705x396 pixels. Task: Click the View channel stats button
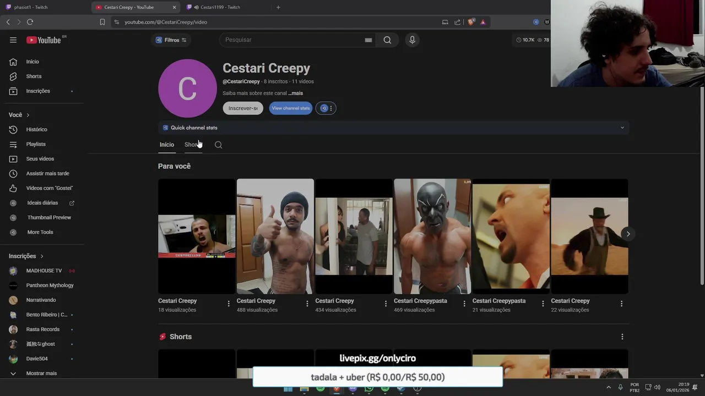(x=291, y=108)
